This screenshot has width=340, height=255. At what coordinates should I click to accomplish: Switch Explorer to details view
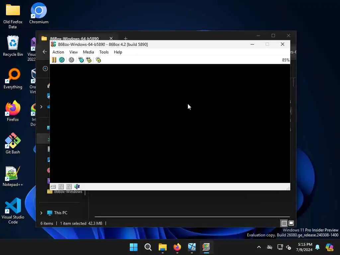284,223
